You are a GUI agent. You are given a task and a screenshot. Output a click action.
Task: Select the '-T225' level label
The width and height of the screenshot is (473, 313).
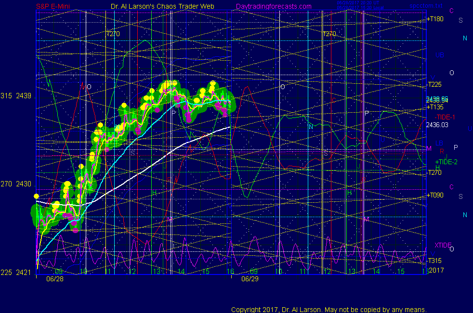pos(434,84)
